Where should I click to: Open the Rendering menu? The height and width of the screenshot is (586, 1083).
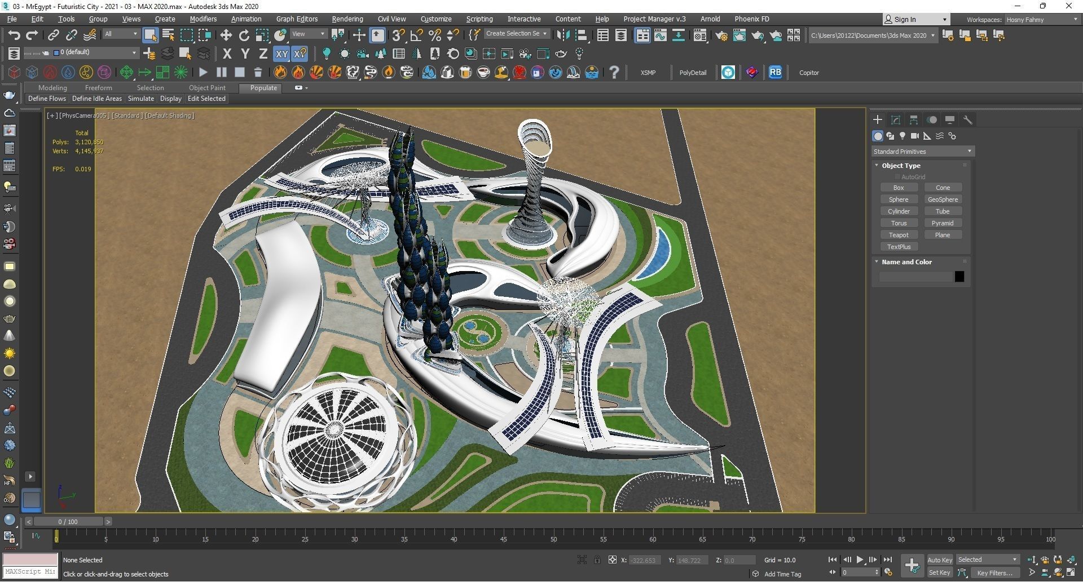(347, 19)
